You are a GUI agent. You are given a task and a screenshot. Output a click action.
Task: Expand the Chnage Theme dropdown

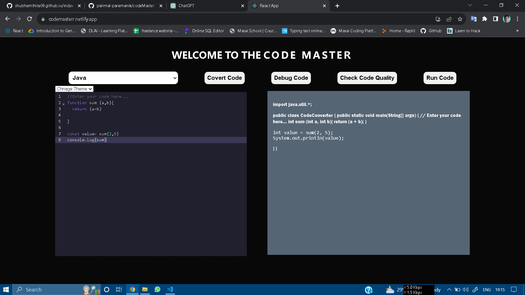[x=74, y=89]
